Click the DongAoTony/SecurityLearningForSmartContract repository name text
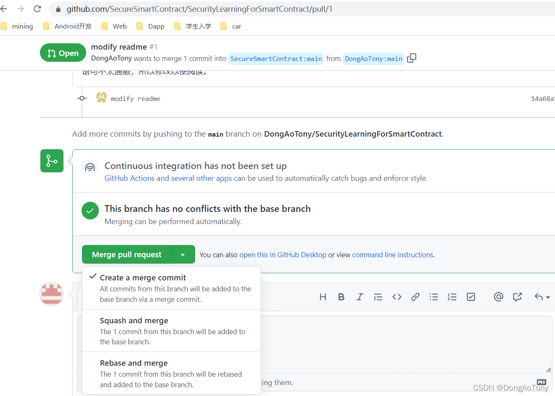 click(x=353, y=134)
